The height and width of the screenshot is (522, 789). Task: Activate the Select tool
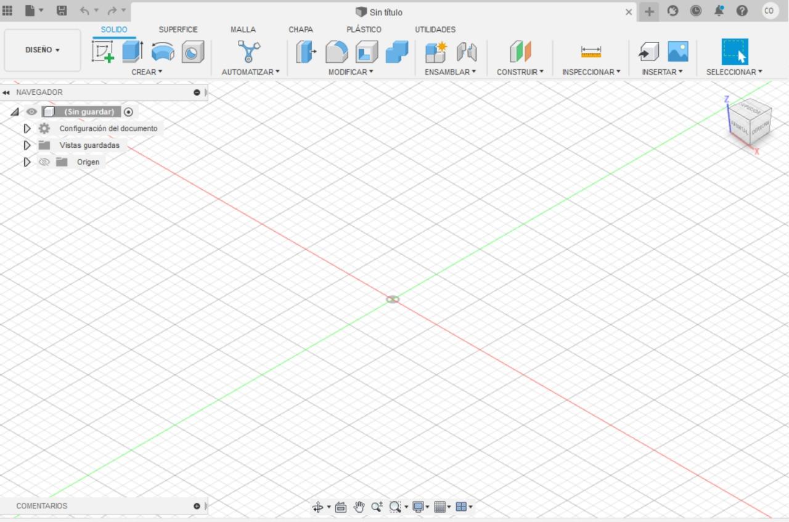(x=735, y=52)
